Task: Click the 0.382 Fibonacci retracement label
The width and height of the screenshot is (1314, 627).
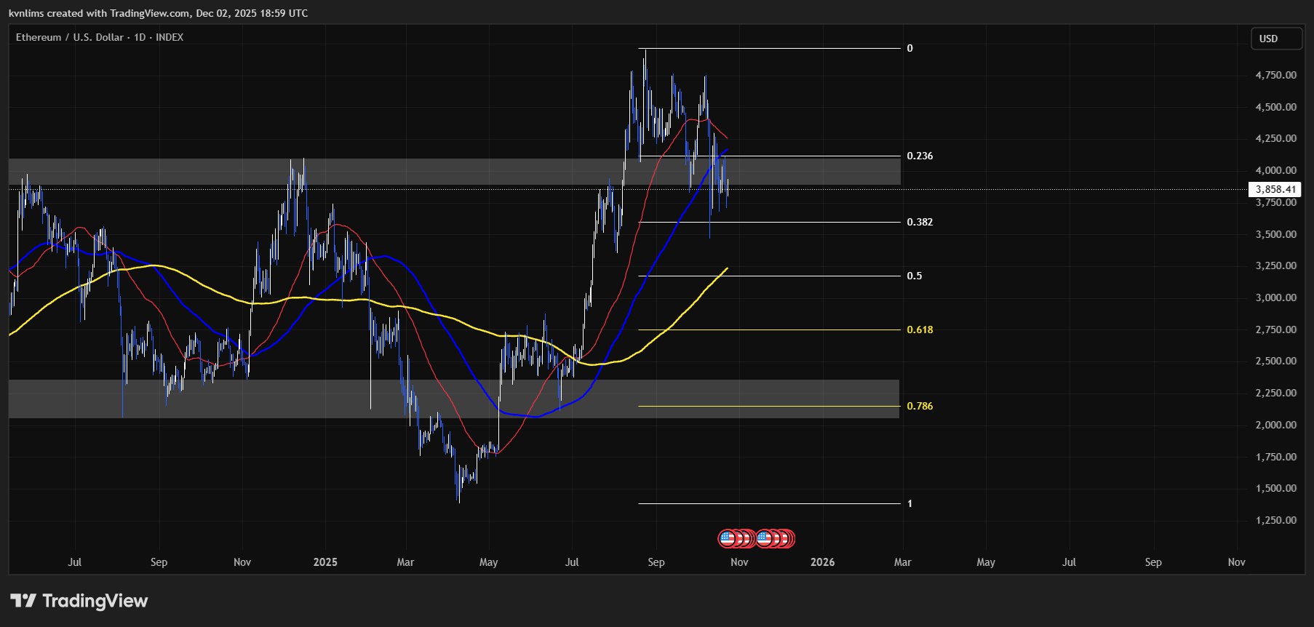Action: 920,222
